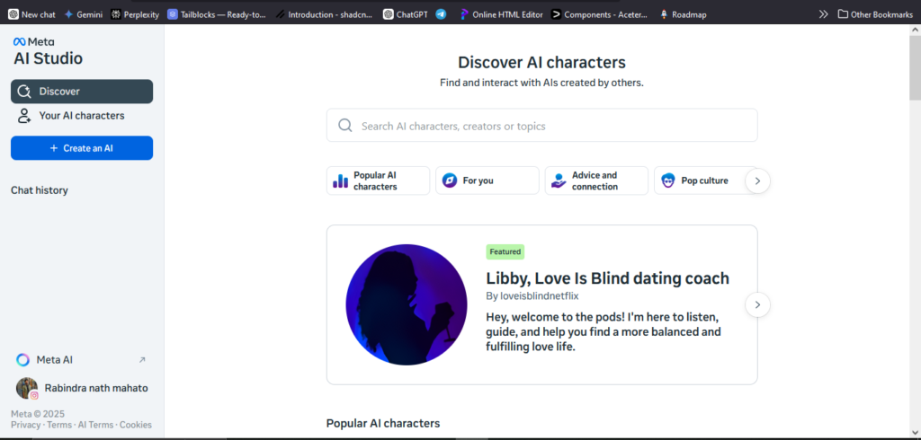Click the Advice and connection hand icon
Screen dimensions: 921x440
559,180
